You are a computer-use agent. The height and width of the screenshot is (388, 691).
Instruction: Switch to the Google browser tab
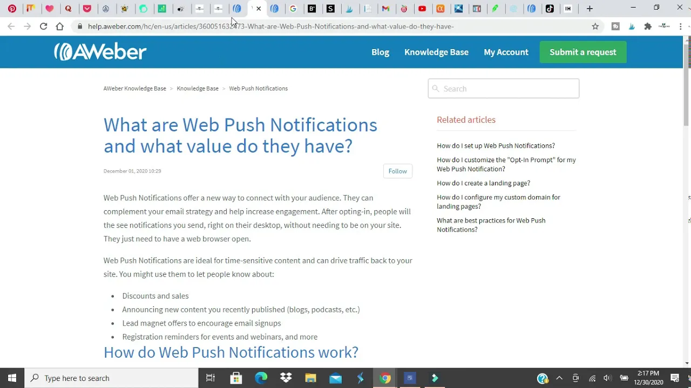[x=293, y=9]
